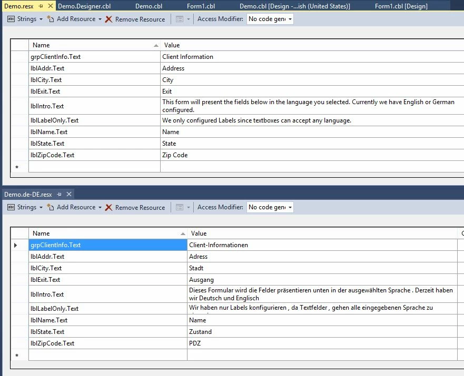
Task: Select the 'Stadt' value cell
Action: [x=322, y=268]
